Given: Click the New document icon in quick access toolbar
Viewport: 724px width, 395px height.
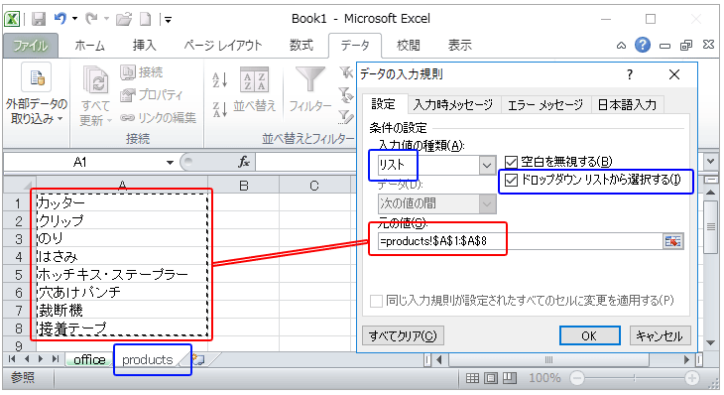Looking at the screenshot, I should tap(146, 19).
